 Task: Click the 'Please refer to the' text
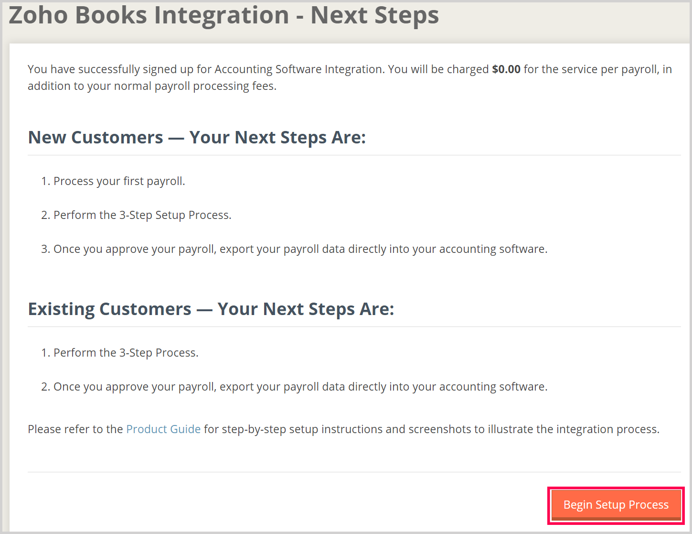[x=75, y=429]
